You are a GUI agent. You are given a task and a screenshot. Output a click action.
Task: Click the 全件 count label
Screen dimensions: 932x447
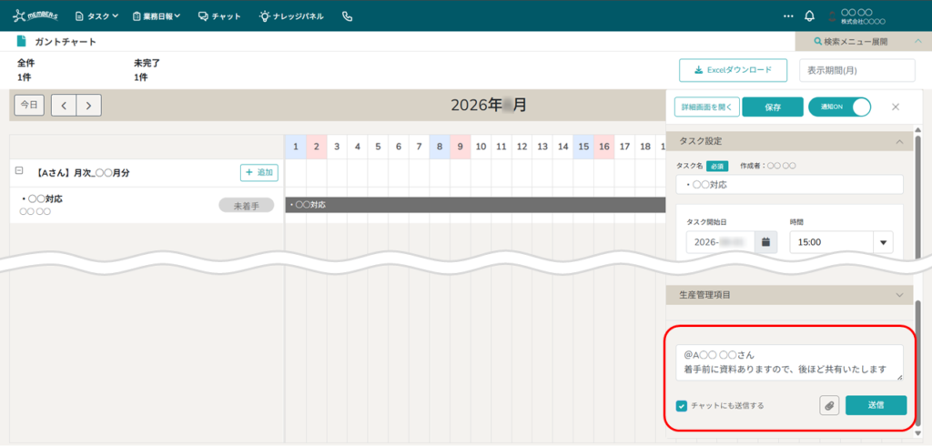[26, 63]
